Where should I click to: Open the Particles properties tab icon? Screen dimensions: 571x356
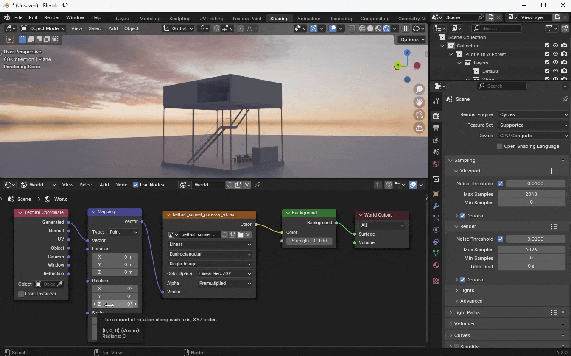click(436, 218)
